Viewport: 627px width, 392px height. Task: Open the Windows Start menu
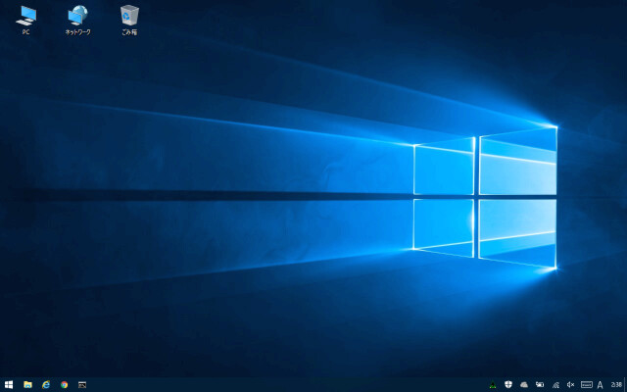[9, 385]
